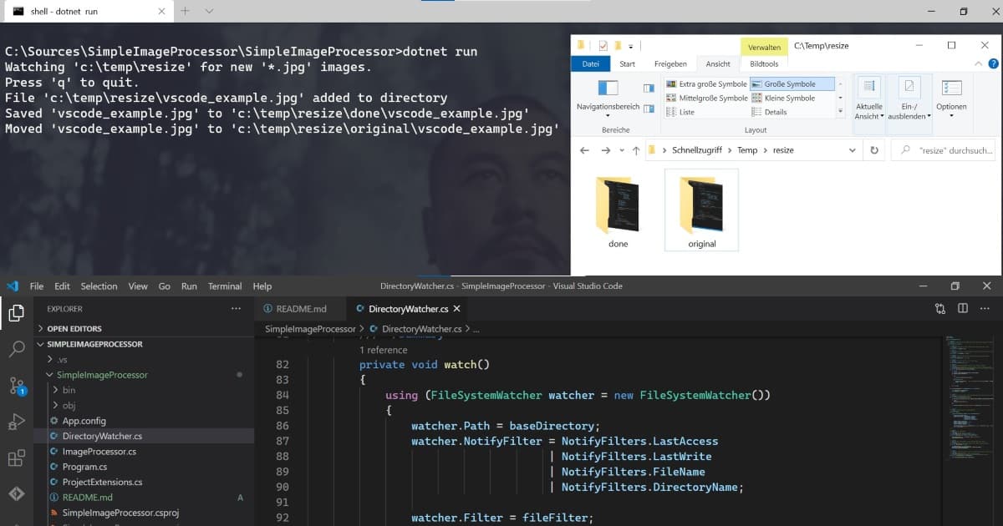Screen dimensions: 1003x526
Task: Open the Extensions view
Action: (x=15, y=458)
